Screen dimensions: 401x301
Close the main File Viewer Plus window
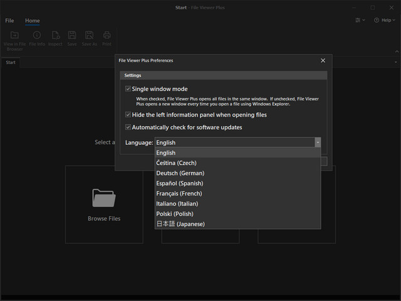tap(391, 8)
